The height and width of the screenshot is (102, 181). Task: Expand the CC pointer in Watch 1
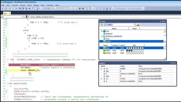(x=101, y=79)
